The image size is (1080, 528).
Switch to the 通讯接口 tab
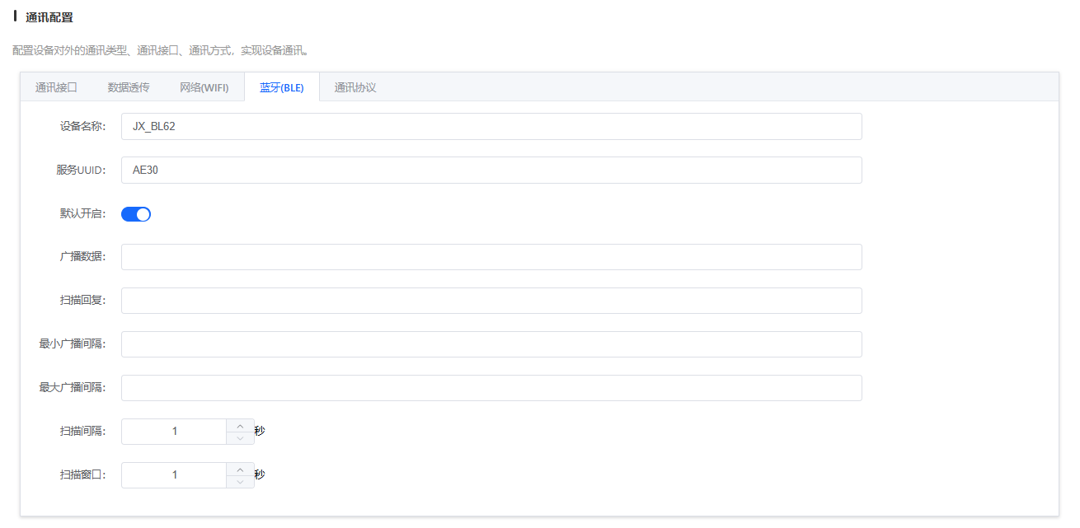[x=56, y=87]
